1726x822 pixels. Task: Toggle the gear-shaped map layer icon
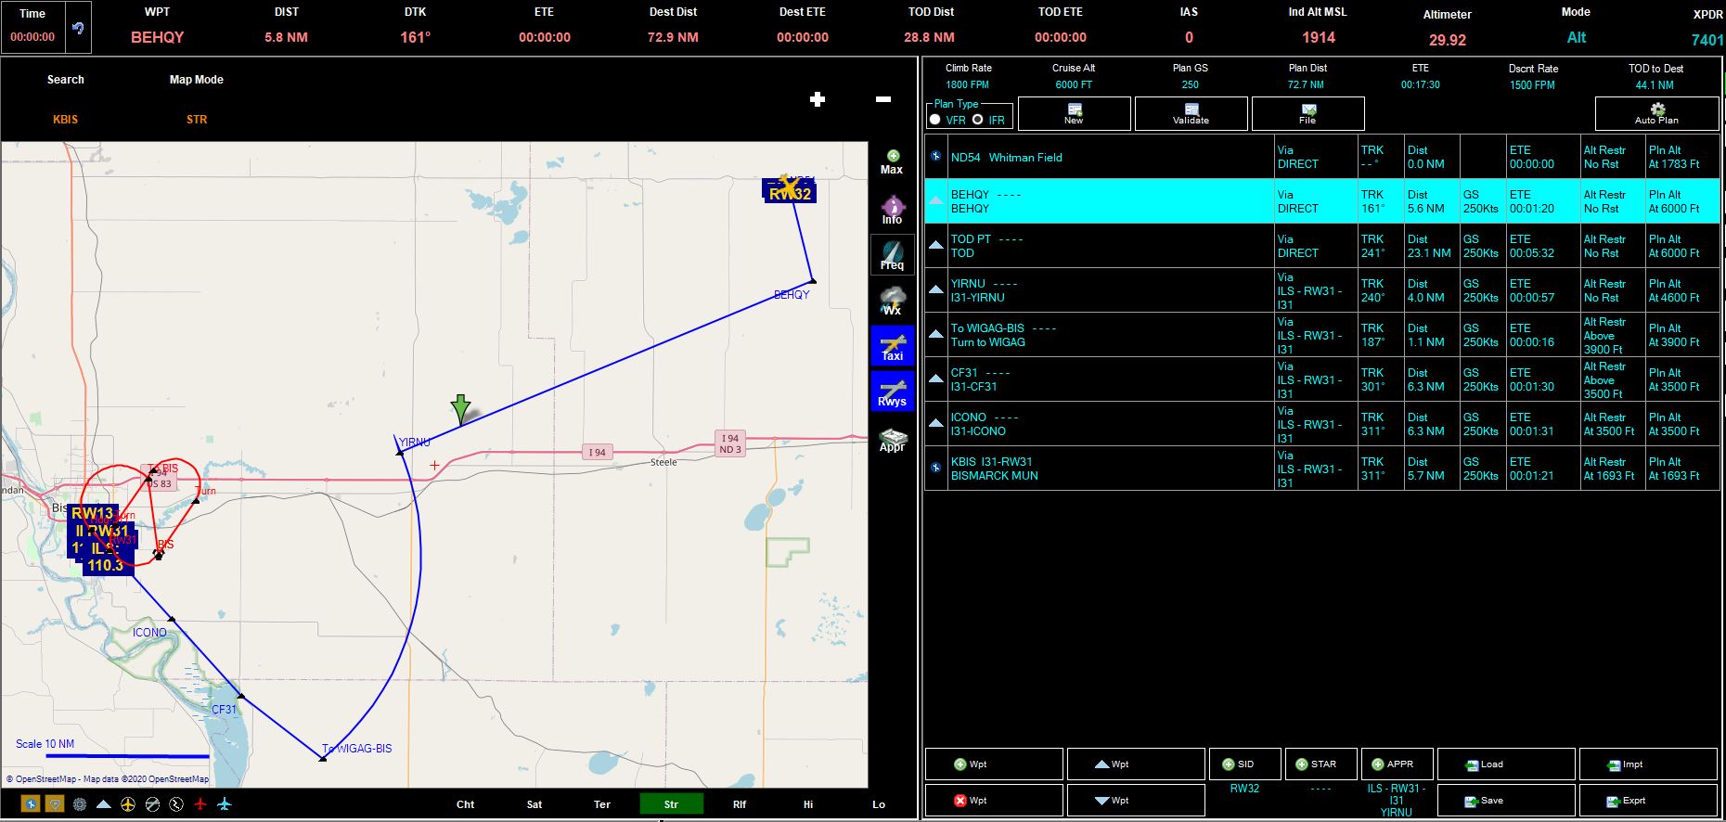coord(80,804)
